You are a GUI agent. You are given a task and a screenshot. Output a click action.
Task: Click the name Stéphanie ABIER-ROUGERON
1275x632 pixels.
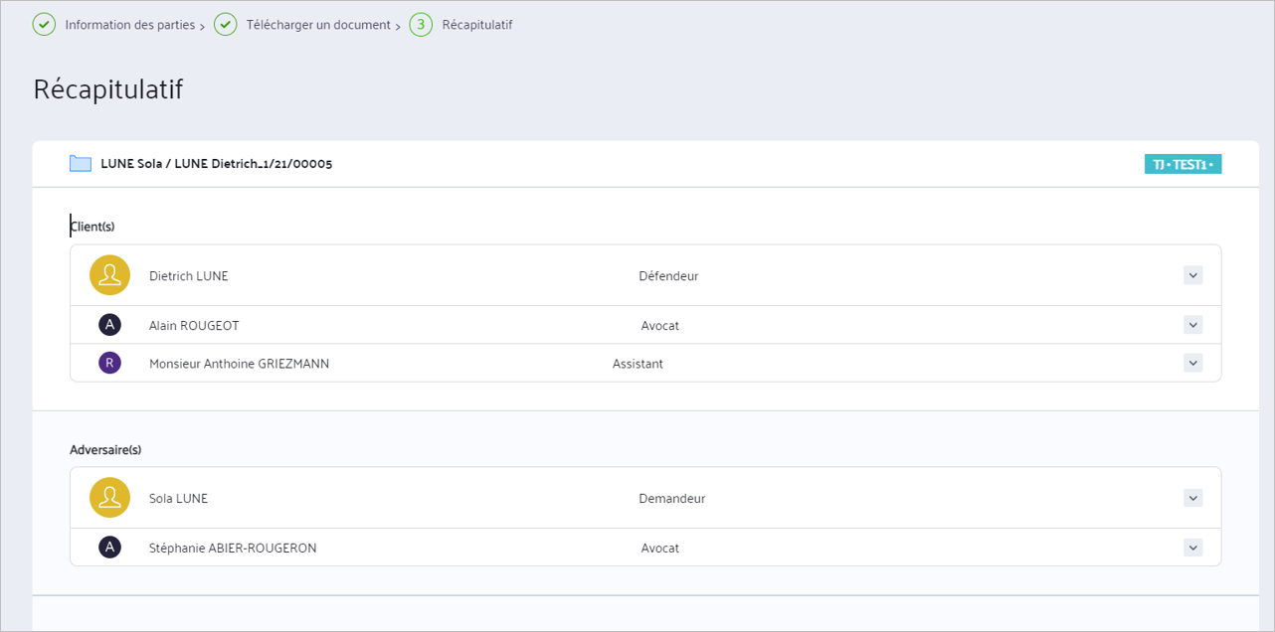pos(233,548)
